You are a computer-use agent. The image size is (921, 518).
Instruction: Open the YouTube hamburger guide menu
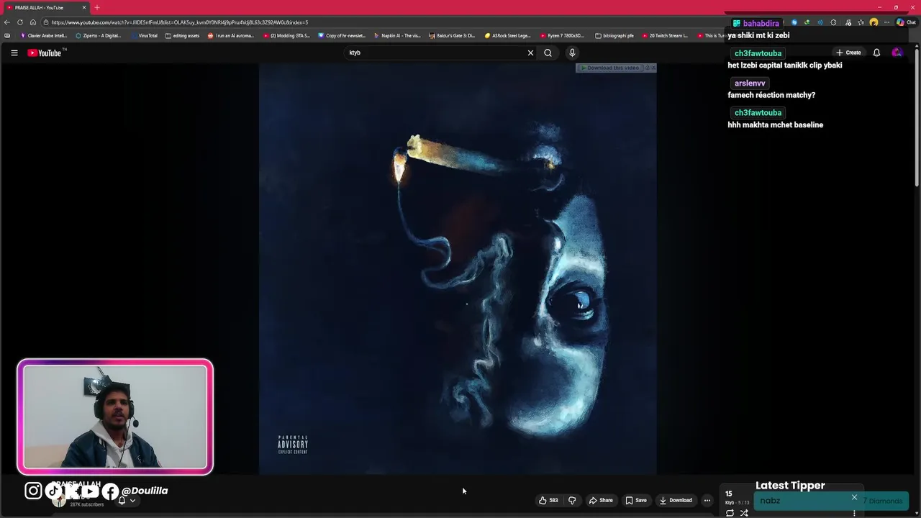14,53
